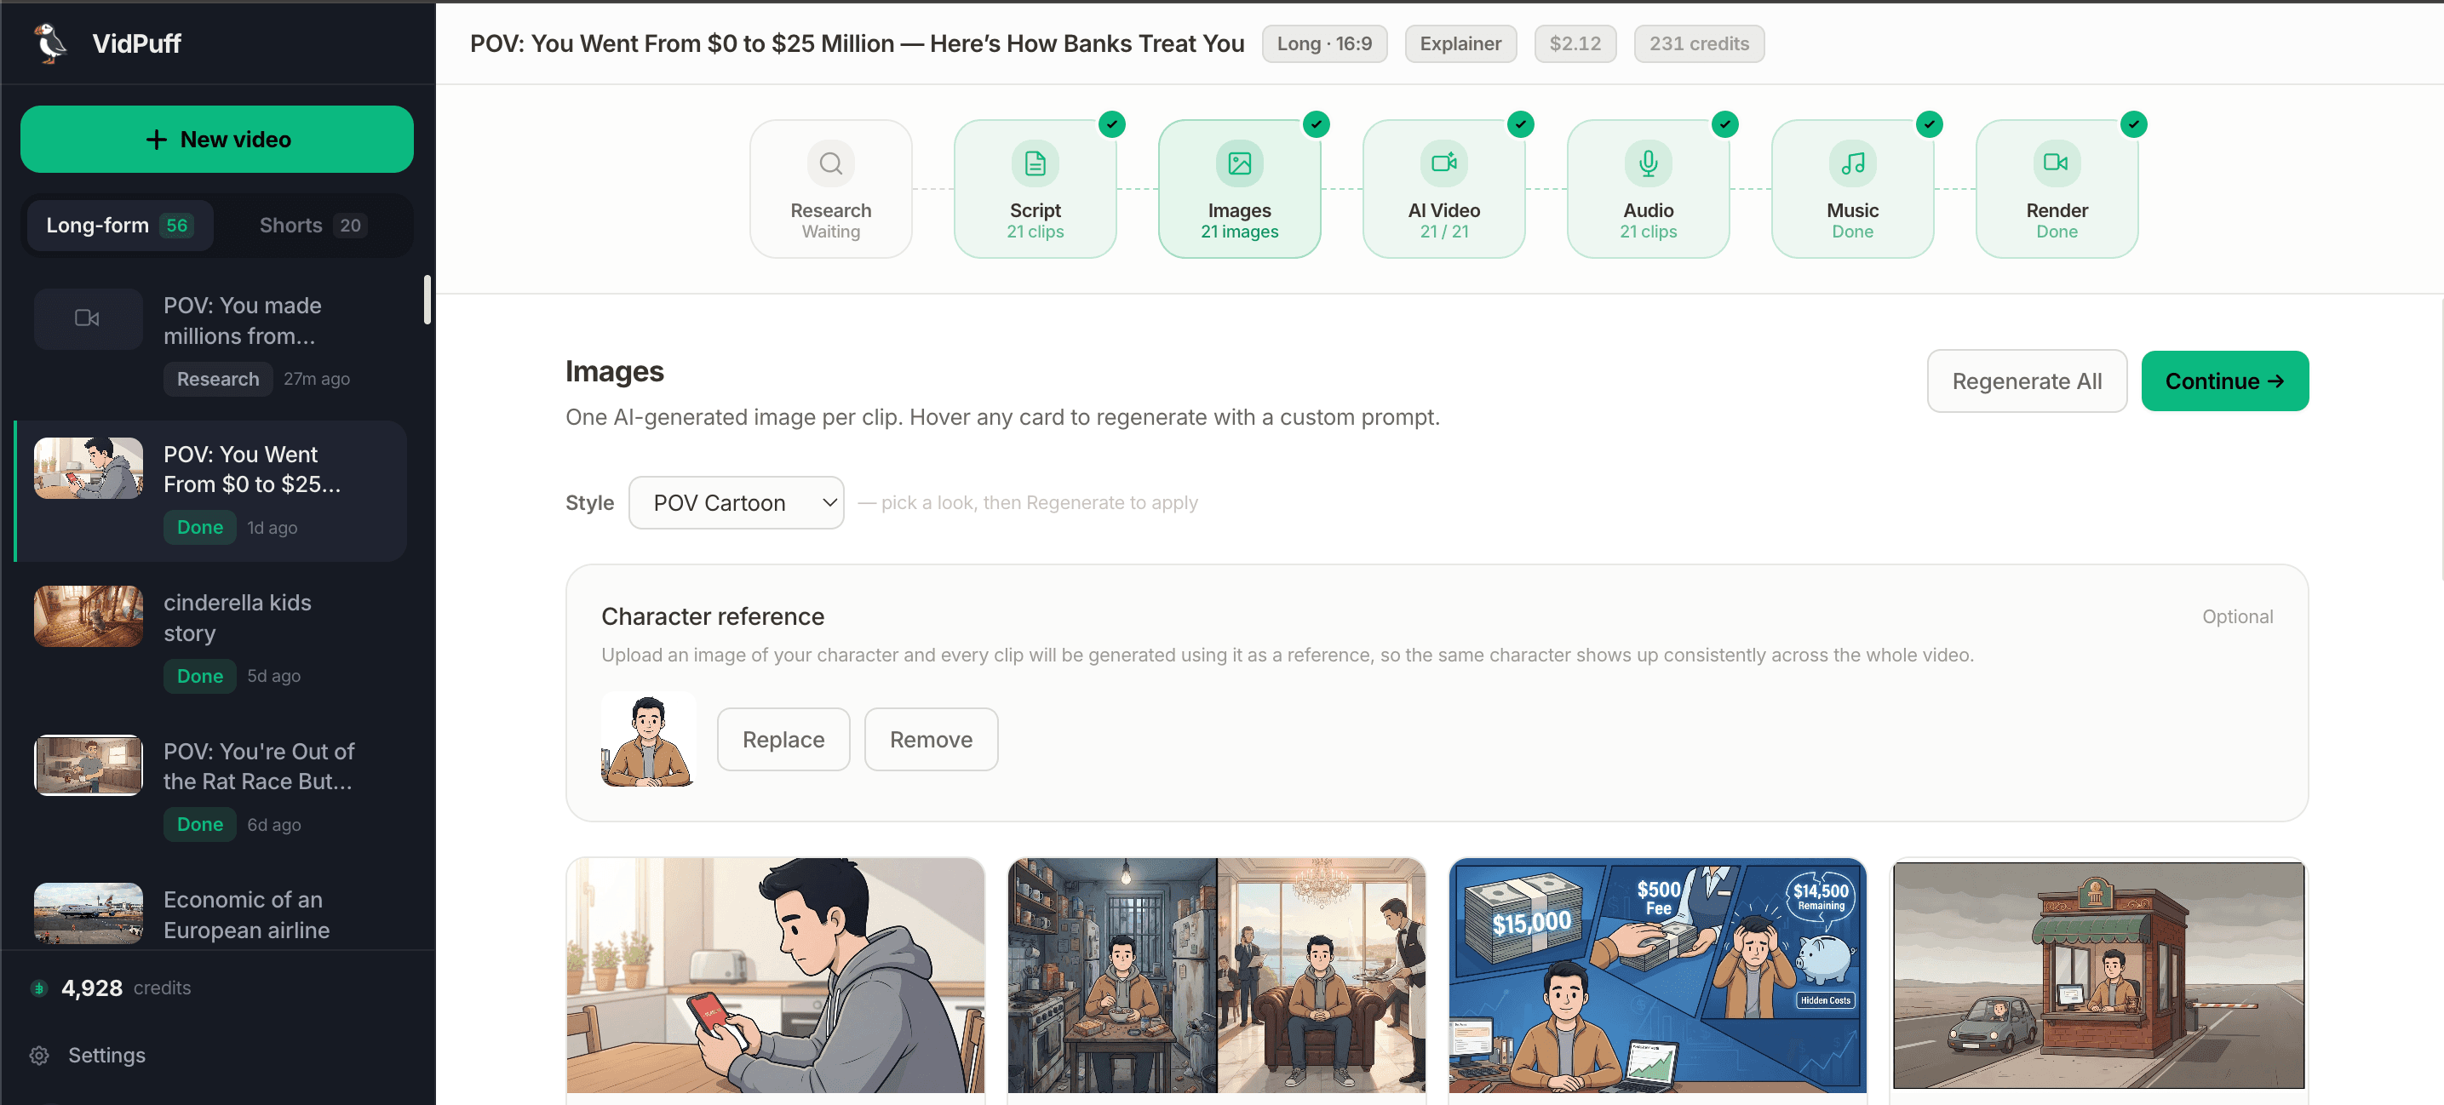The width and height of the screenshot is (2444, 1105).
Task: Open the split kitchen and mansion image card
Action: click(1216, 975)
